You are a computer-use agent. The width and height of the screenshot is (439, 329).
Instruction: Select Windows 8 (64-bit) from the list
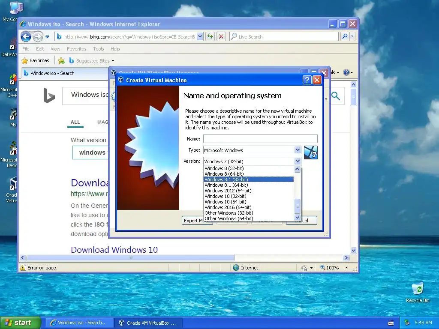click(248, 174)
